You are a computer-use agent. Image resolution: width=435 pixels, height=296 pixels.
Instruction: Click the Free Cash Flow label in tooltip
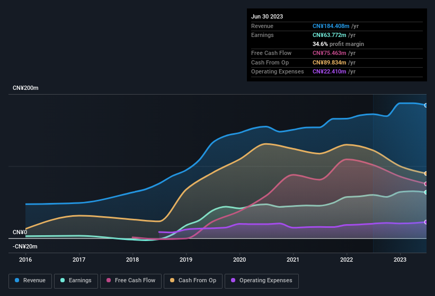pyautogui.click(x=271, y=53)
